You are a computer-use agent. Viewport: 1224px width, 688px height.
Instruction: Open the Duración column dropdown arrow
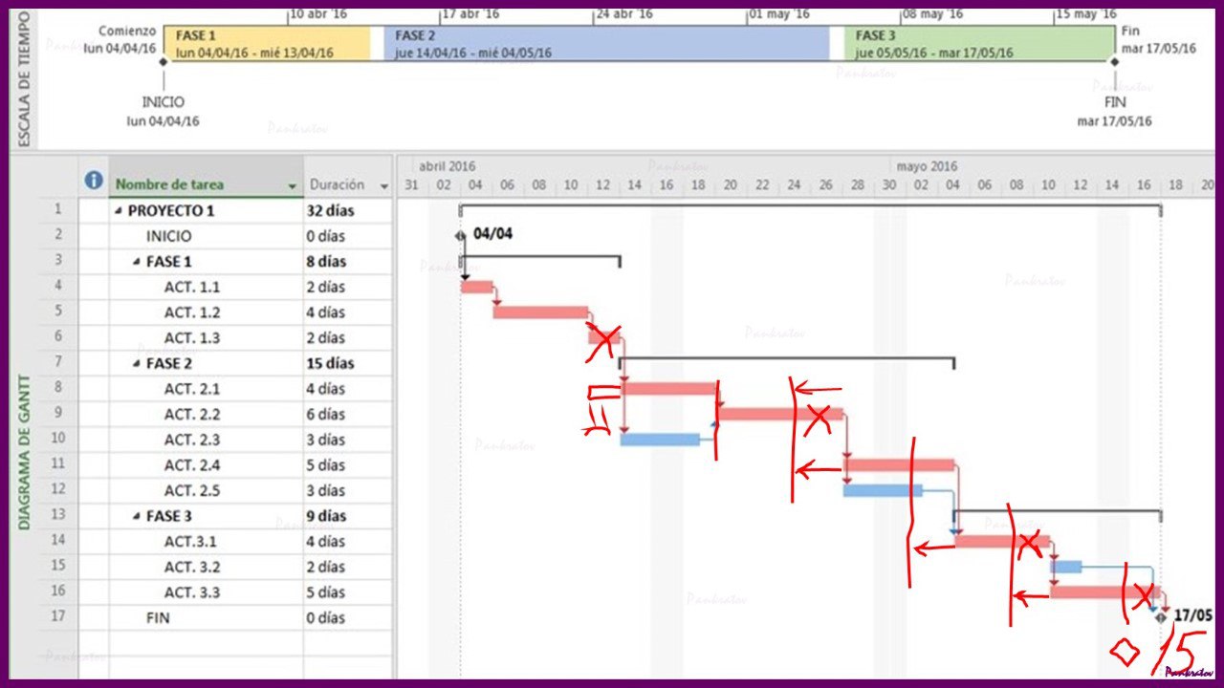point(384,186)
